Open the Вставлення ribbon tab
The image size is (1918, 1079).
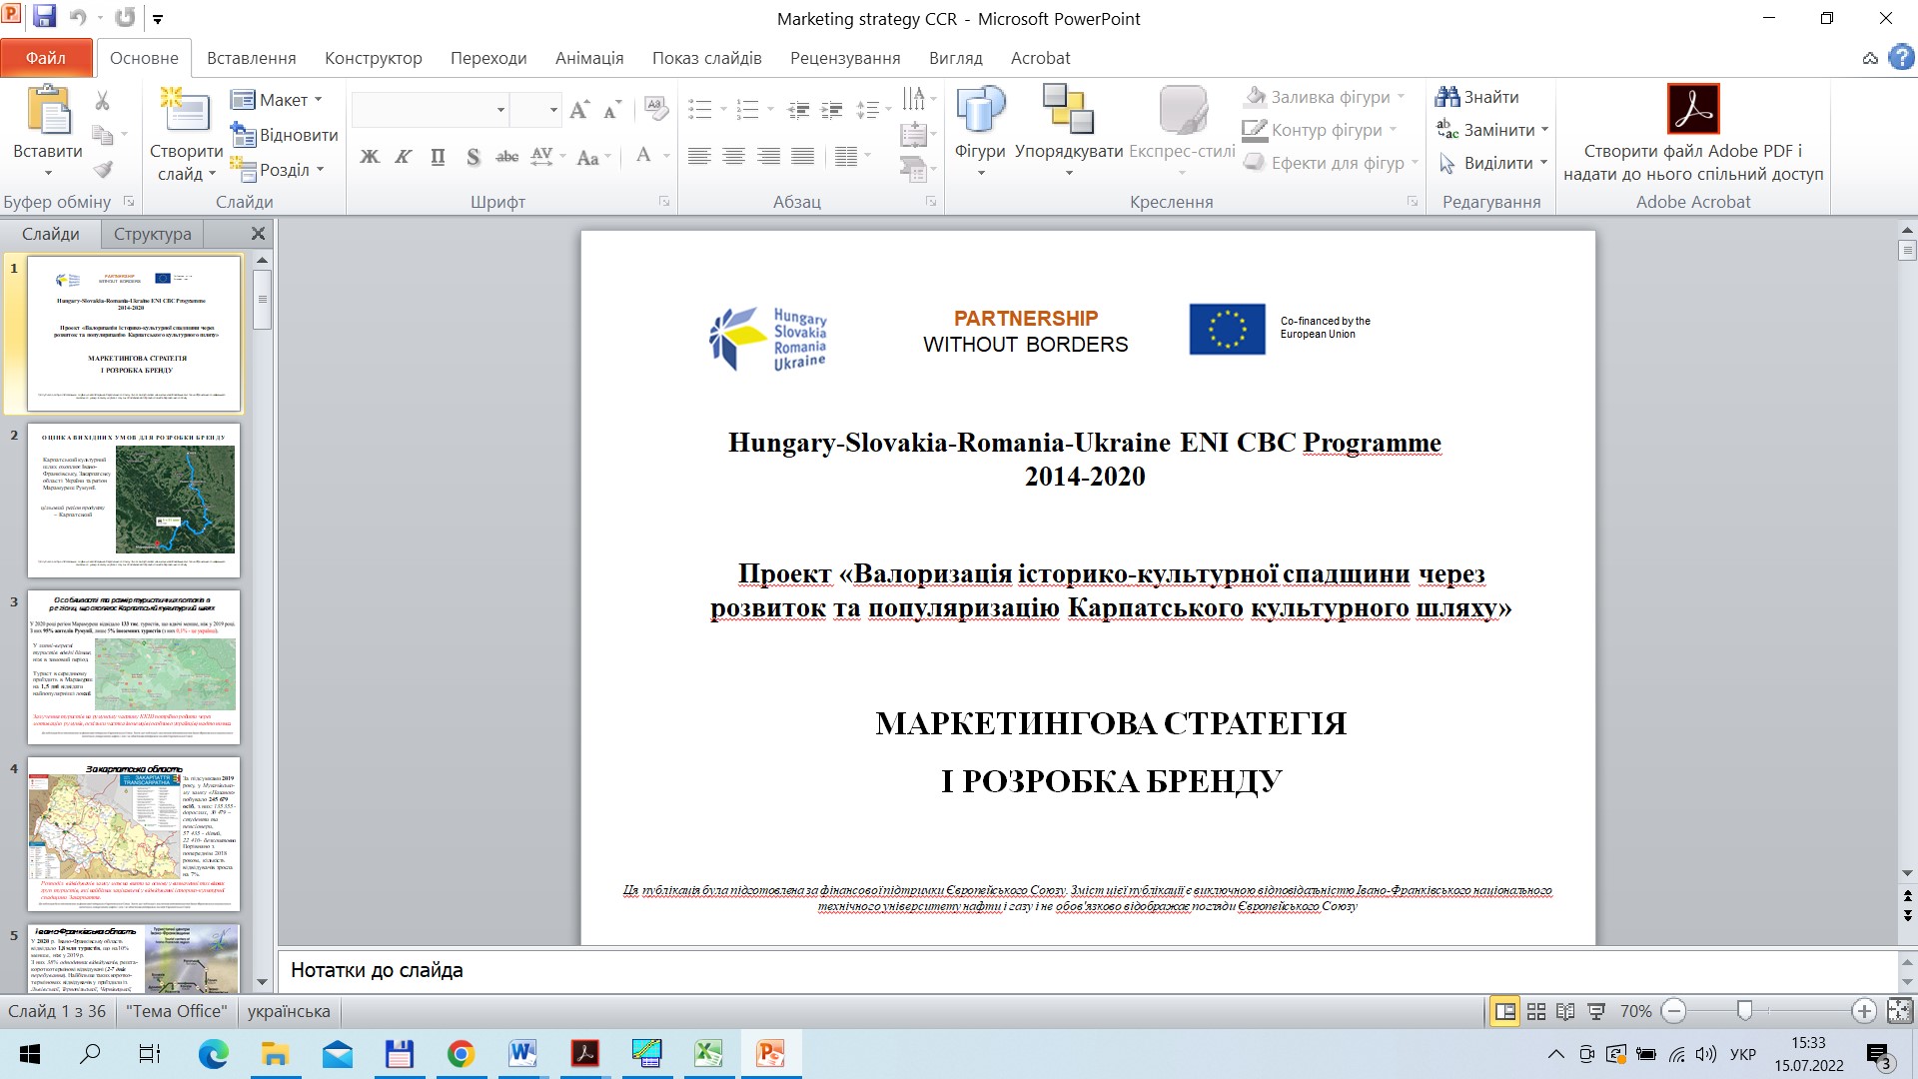[251, 58]
